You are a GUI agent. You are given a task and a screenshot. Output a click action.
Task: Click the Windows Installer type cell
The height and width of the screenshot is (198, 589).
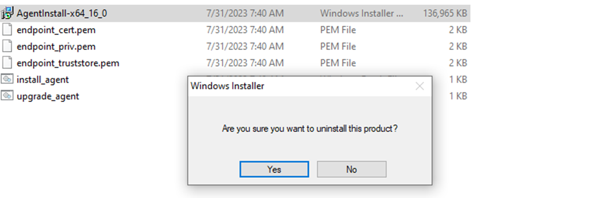click(362, 14)
